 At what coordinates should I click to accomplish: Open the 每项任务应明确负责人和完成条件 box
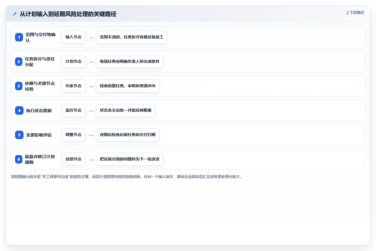point(130,62)
